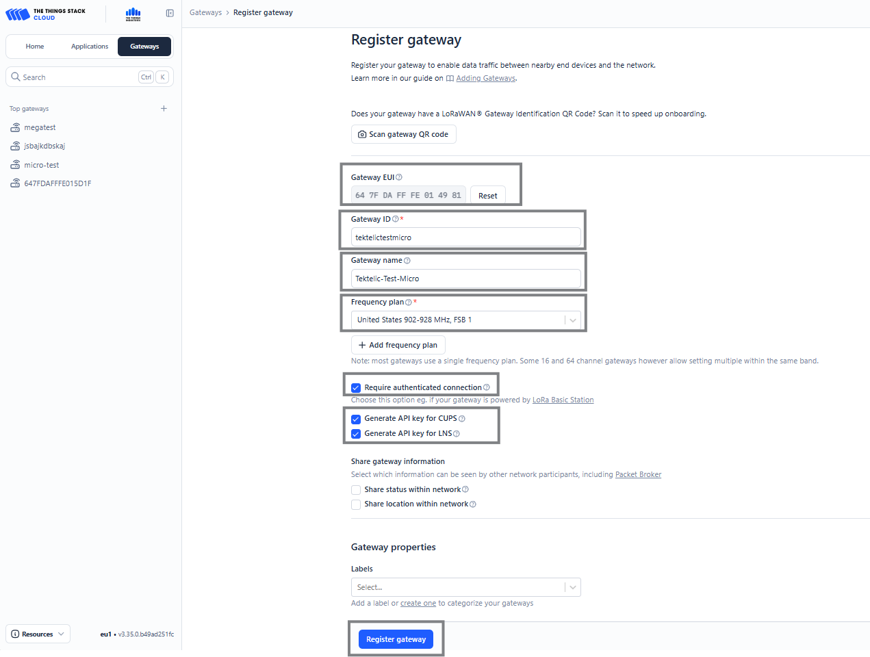The image size is (870, 657).
Task: Click the Frequency plan tooltip icon
Action: pyautogui.click(x=409, y=302)
